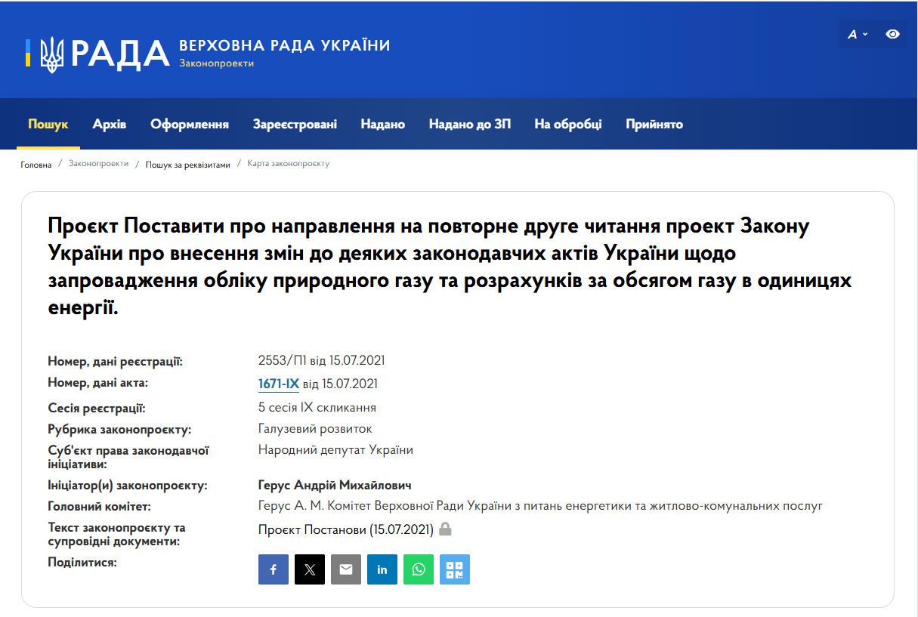Go to Головна breadcrumb

pyautogui.click(x=36, y=164)
